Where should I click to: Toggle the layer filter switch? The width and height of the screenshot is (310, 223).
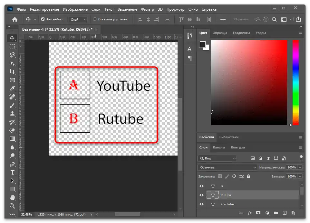(x=301, y=158)
